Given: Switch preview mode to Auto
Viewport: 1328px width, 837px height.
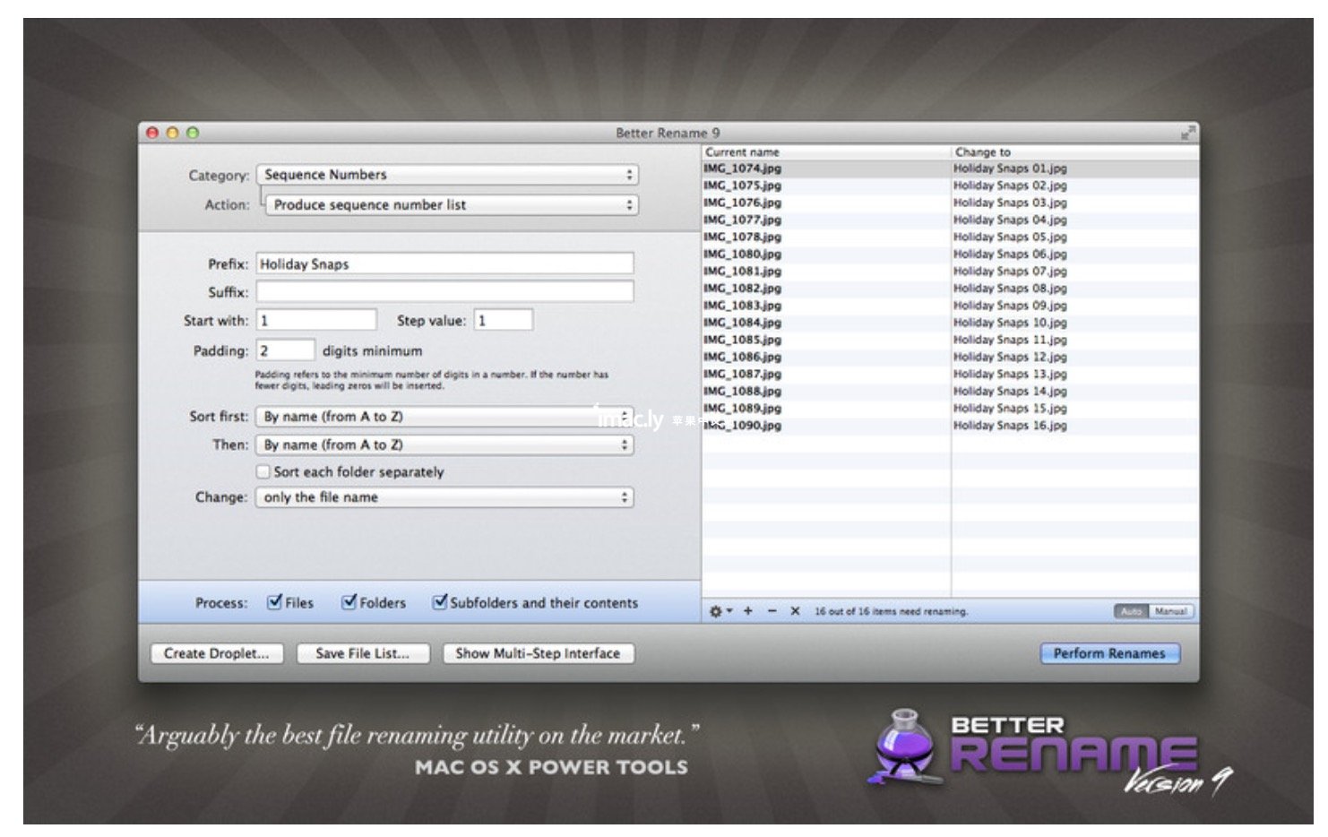Looking at the screenshot, I should tap(1131, 611).
